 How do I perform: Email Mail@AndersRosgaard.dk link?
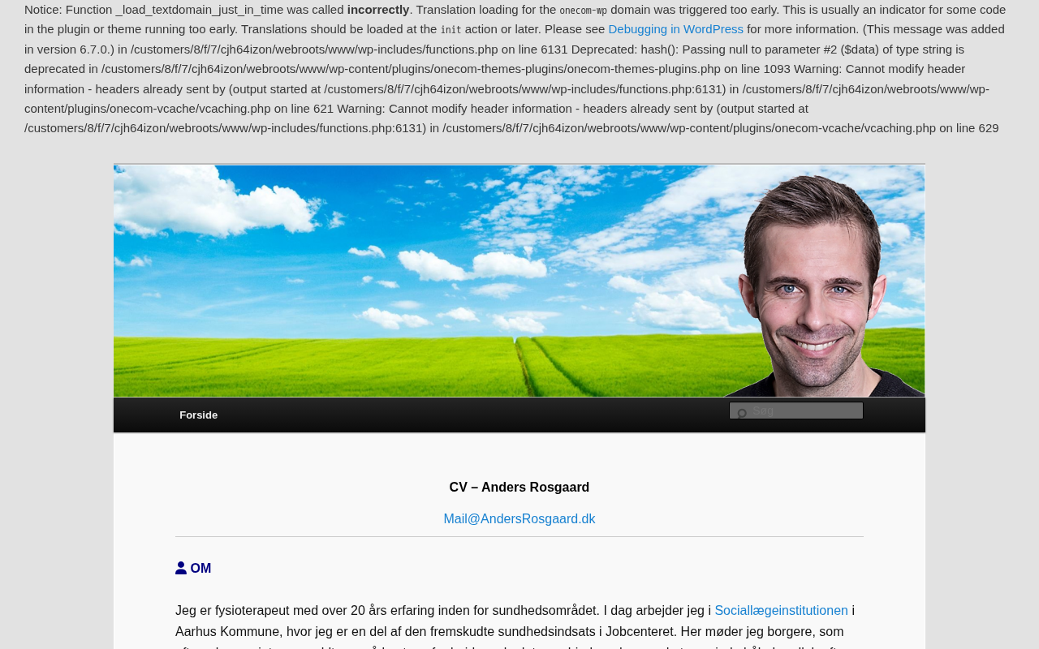coord(519,519)
